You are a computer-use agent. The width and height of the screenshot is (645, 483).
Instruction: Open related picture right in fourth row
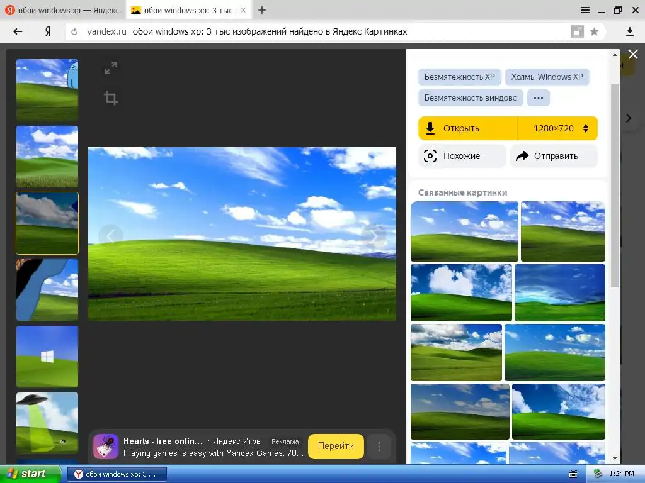(559, 411)
